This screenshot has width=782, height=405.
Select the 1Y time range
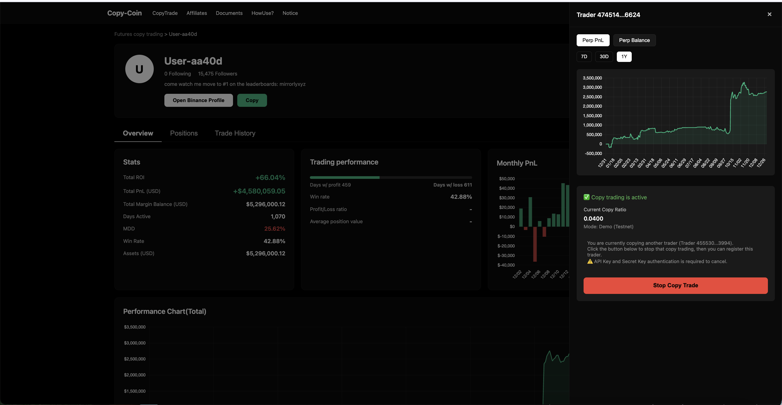[x=624, y=57]
